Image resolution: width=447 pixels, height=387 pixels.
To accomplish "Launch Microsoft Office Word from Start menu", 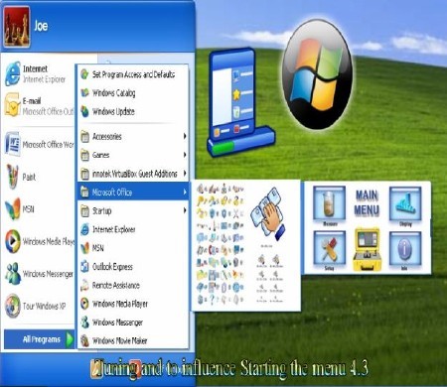I will 39,145.
